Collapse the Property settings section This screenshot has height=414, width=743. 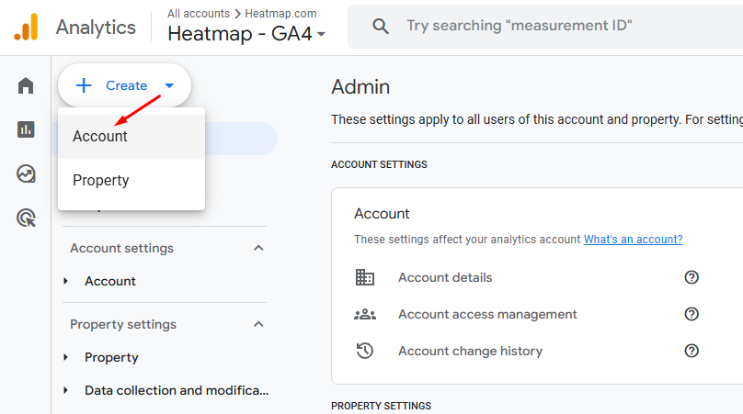pos(258,324)
